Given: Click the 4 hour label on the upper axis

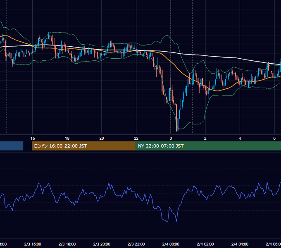Looking at the screenshot, I should 240,138.
